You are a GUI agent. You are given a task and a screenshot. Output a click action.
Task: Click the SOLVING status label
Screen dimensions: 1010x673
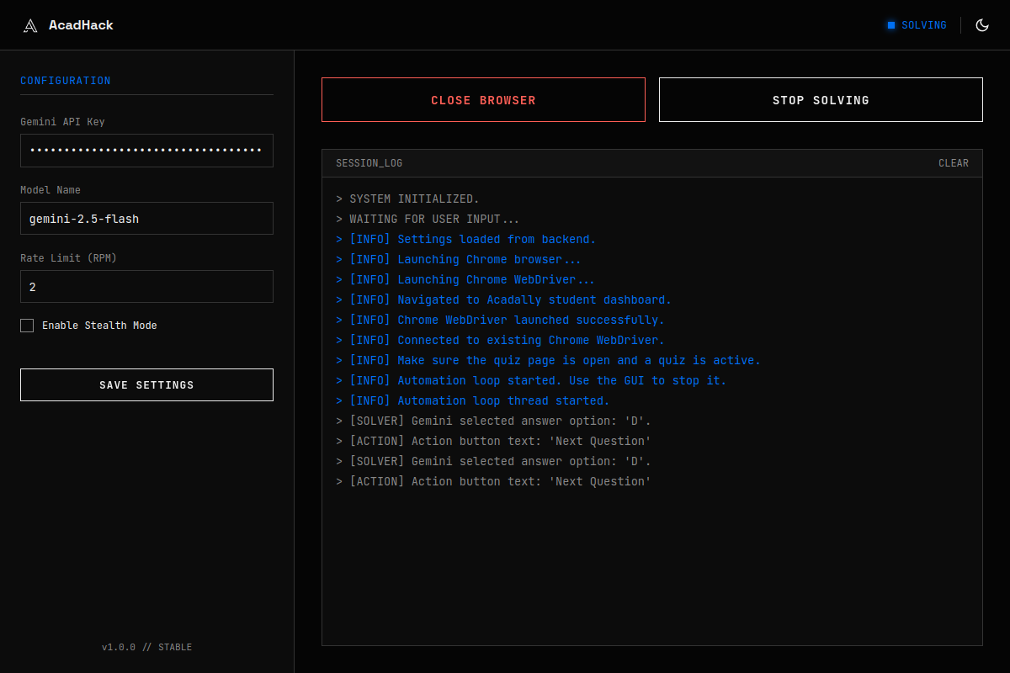(x=923, y=24)
